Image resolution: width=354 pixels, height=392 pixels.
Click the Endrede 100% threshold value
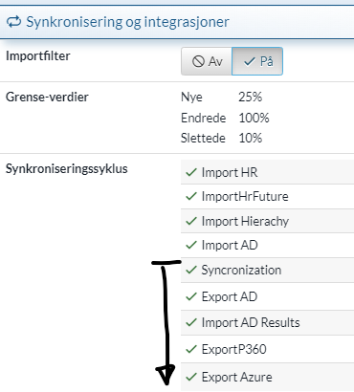coord(254,118)
